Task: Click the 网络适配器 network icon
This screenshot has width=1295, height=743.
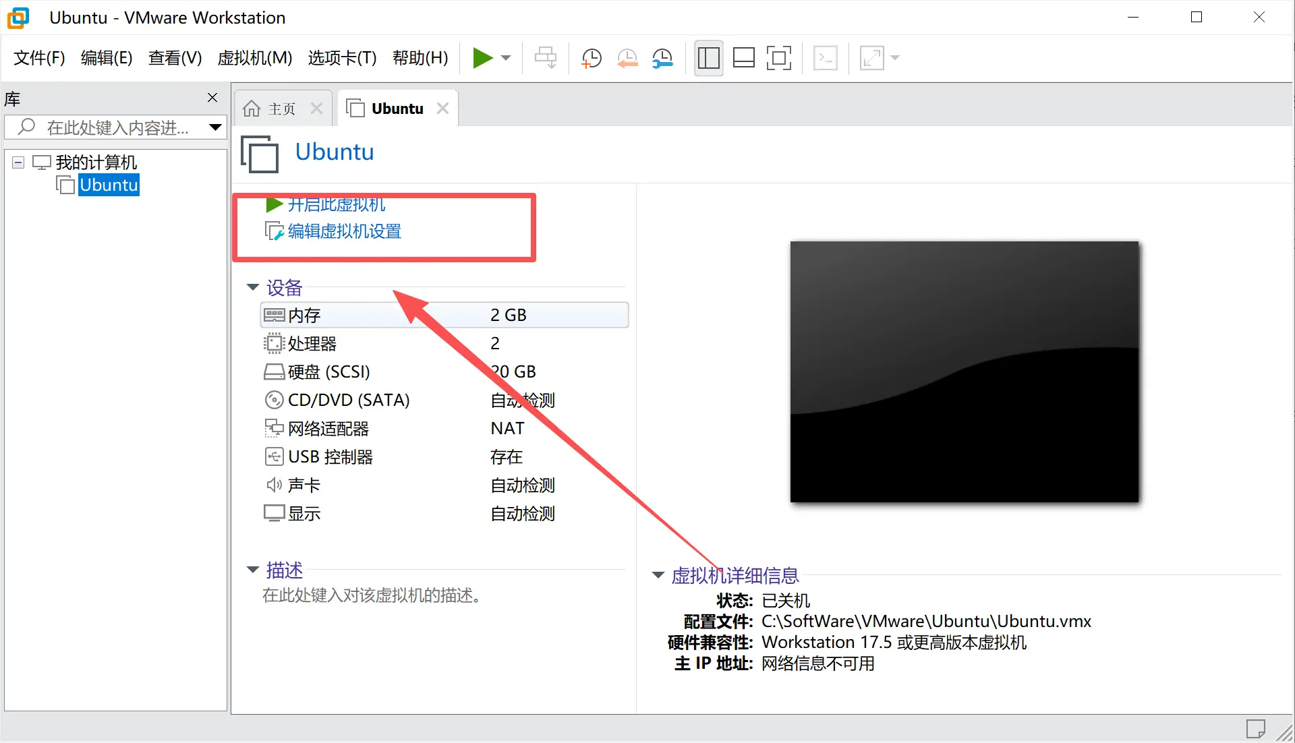Action: [x=274, y=428]
